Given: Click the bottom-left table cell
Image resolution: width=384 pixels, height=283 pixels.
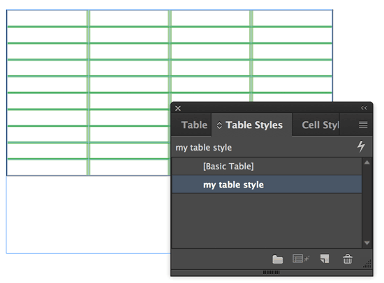Looking at the screenshot, I should (47, 168).
